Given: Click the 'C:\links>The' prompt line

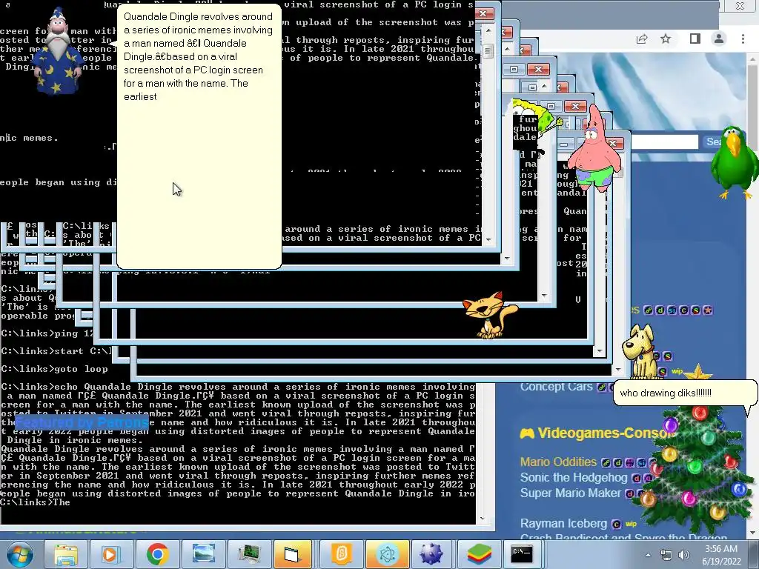Looking at the screenshot, I should (x=36, y=502).
